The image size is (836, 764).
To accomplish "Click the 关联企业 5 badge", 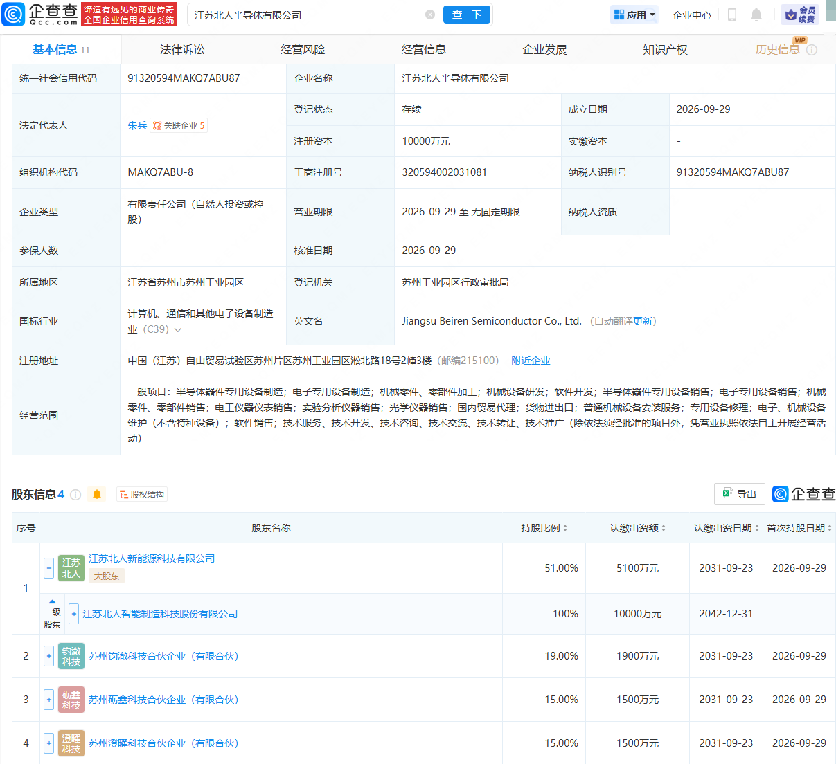I will tap(179, 125).
